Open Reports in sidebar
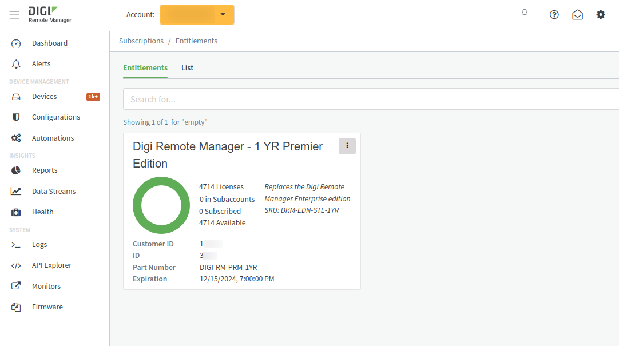 [x=45, y=170]
